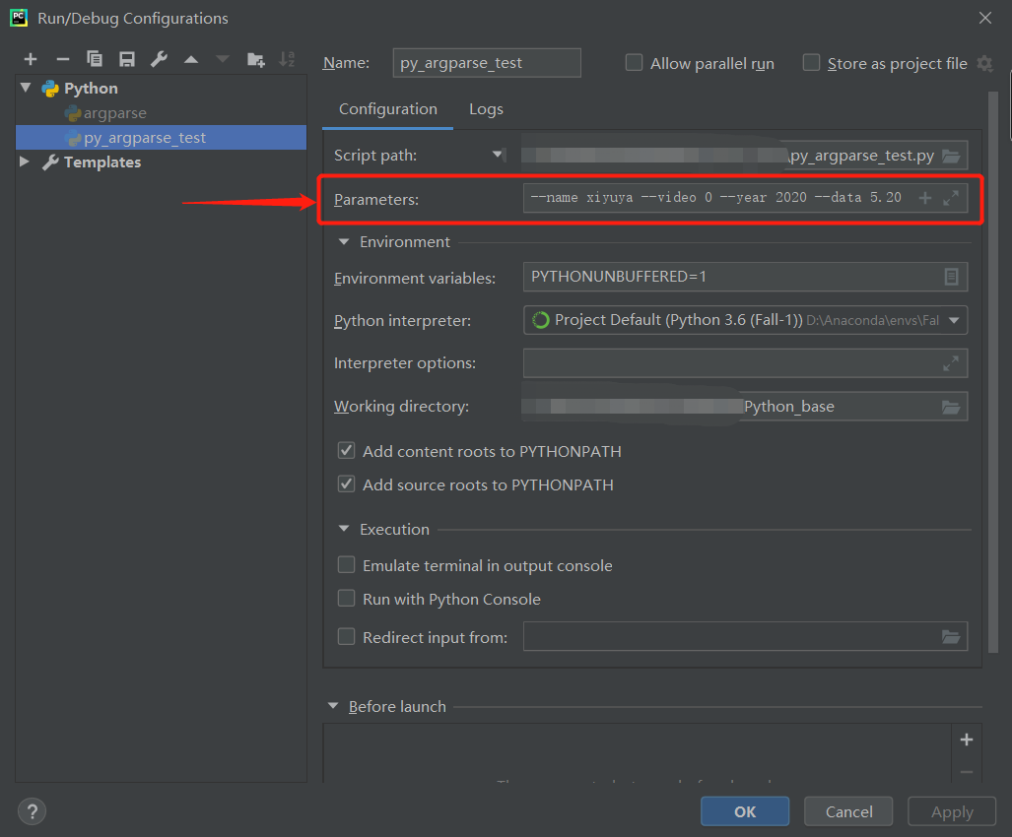Edit environment variables list icon
Image resolution: width=1012 pixels, height=837 pixels.
[951, 277]
